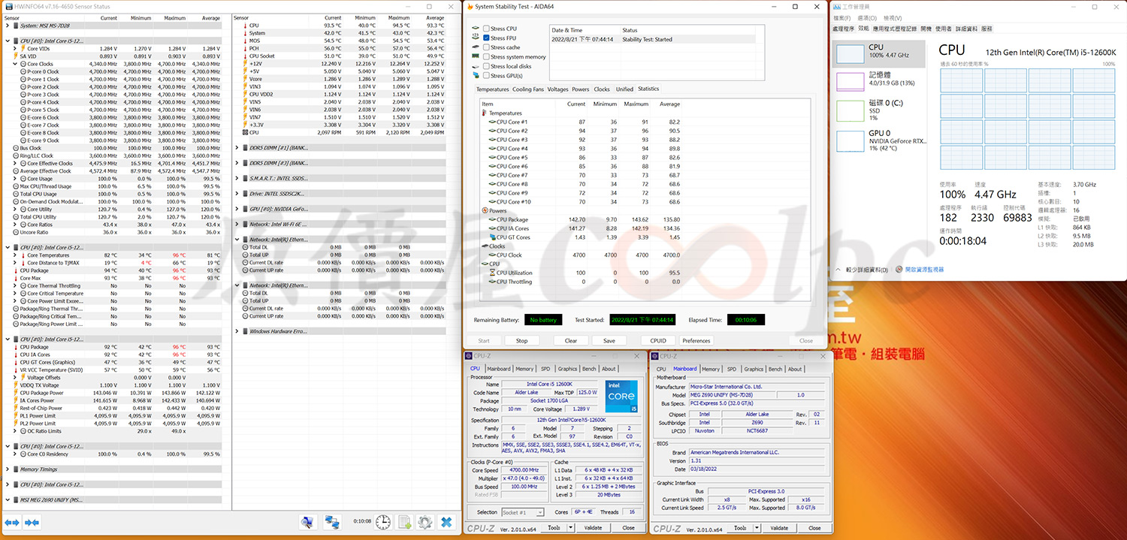Switch to Temperatures tab in AIDA64
Viewport: 1127px width, 540px height.
[x=493, y=89]
